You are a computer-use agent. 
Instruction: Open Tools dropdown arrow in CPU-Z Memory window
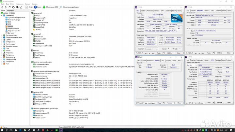164,103
